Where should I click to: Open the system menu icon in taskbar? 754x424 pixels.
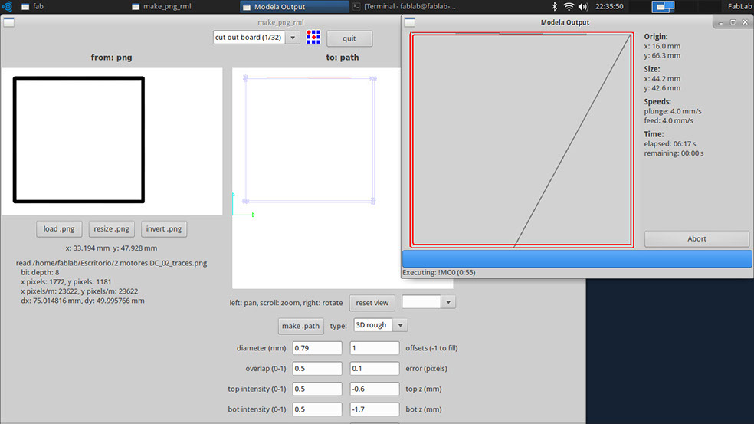coord(7,6)
